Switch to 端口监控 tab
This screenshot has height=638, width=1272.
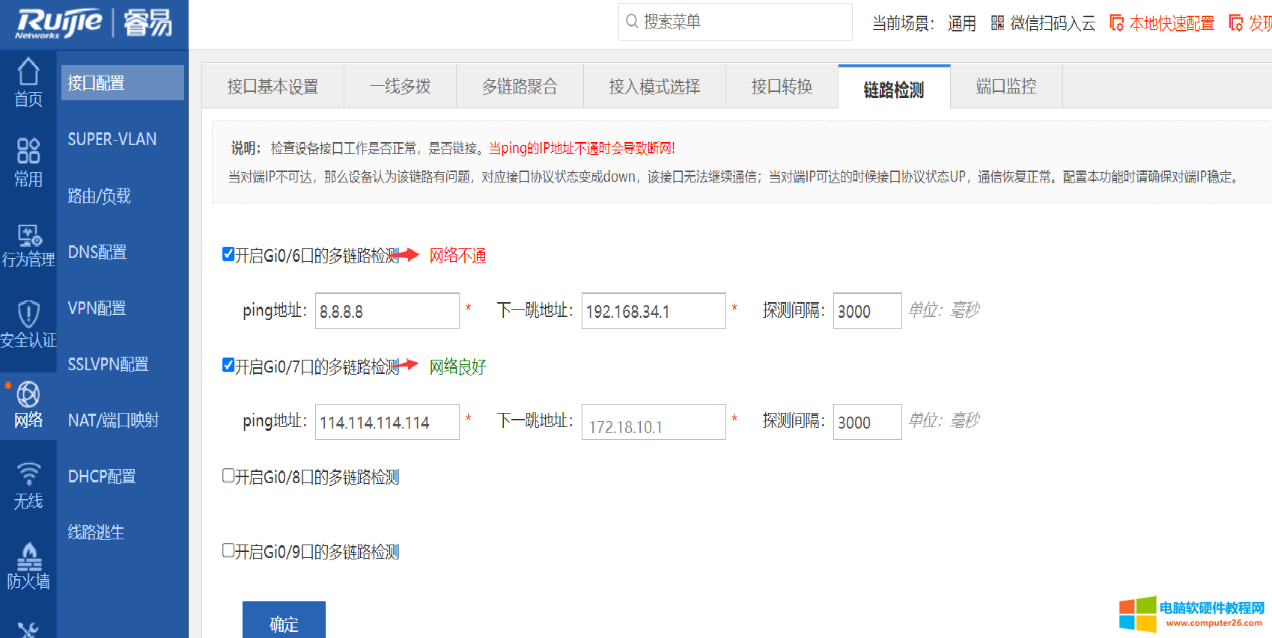[x=1006, y=87]
